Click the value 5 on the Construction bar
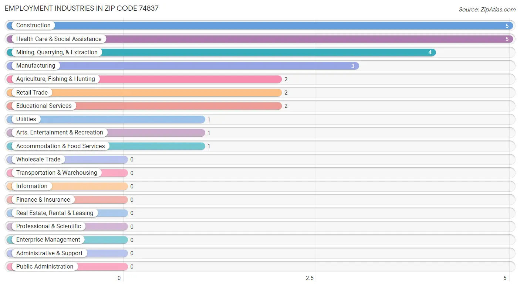The height and width of the screenshot is (287, 520). [507, 25]
